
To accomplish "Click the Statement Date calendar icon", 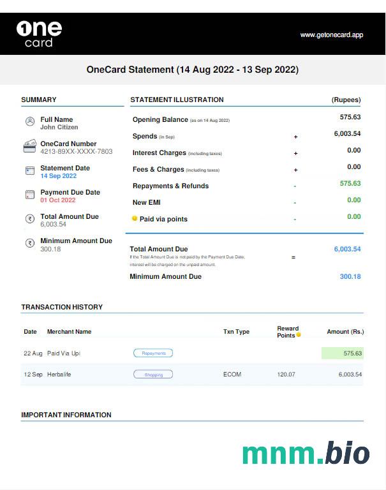I will pyautogui.click(x=29, y=170).
